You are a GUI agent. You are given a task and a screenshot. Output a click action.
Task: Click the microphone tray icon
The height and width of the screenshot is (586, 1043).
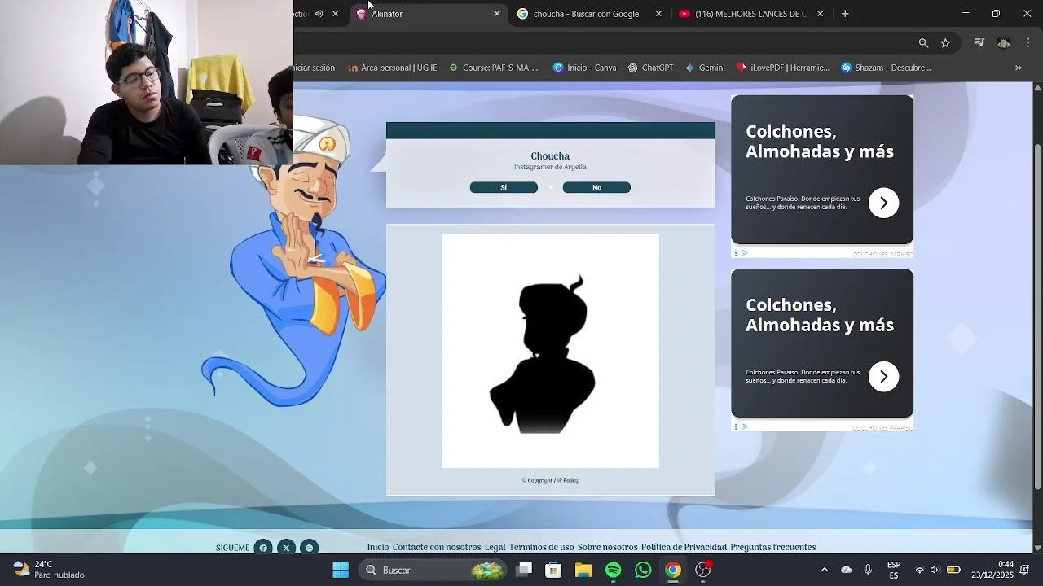click(868, 570)
